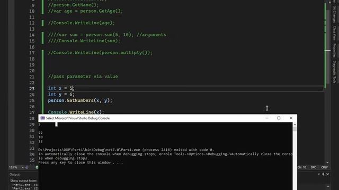This screenshot has height=190, width=339.
Task: Place cursor on 'int x = 5;' line
Action: point(61,88)
